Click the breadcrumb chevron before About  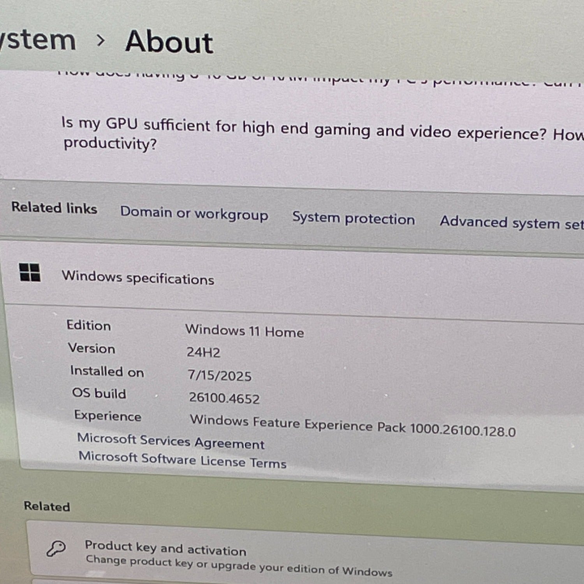point(101,40)
